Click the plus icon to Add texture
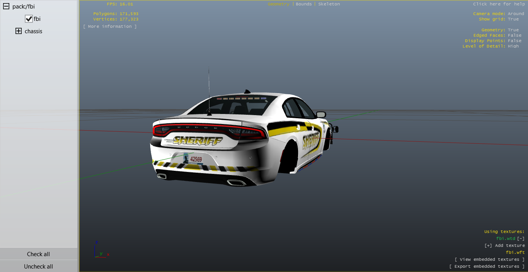The height and width of the screenshot is (272, 528). coord(488,246)
